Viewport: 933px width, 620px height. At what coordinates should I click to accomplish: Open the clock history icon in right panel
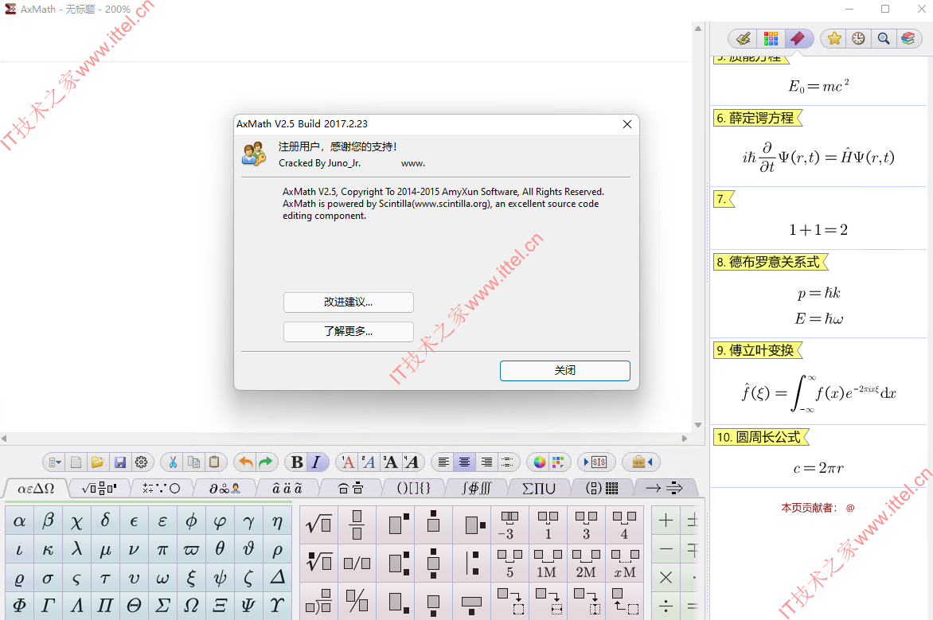[x=858, y=39]
